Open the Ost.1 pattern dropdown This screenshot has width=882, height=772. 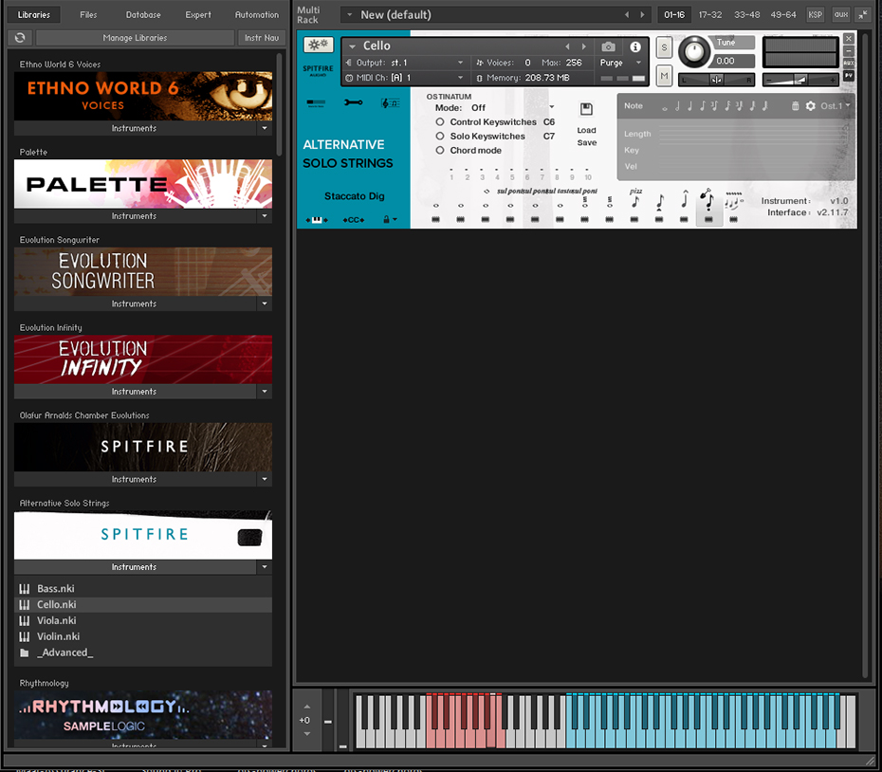coord(835,106)
